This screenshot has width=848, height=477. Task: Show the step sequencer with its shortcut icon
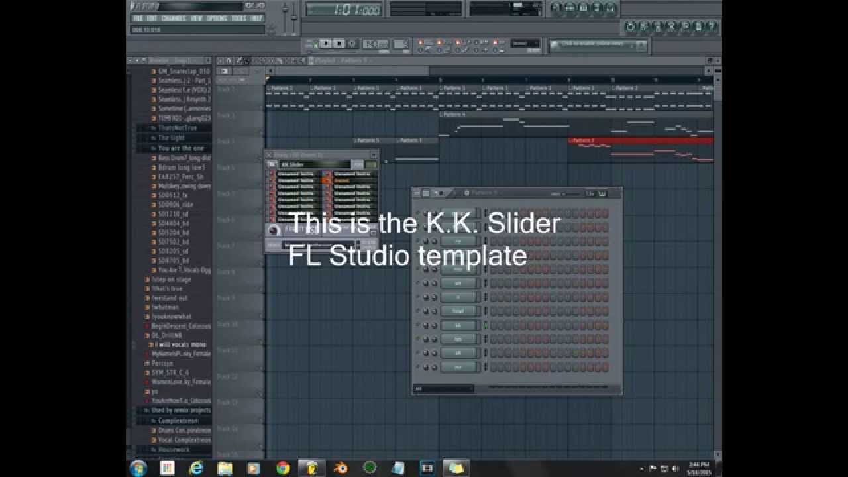tap(570, 8)
